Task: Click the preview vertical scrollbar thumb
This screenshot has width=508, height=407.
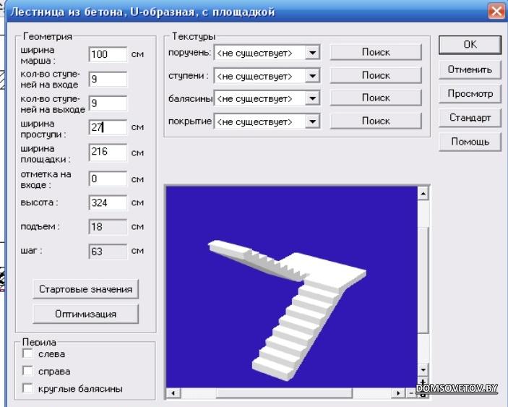Action: 423,280
